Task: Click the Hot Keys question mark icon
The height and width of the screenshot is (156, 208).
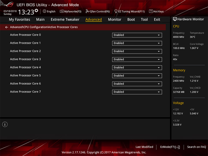Action: (151, 11)
